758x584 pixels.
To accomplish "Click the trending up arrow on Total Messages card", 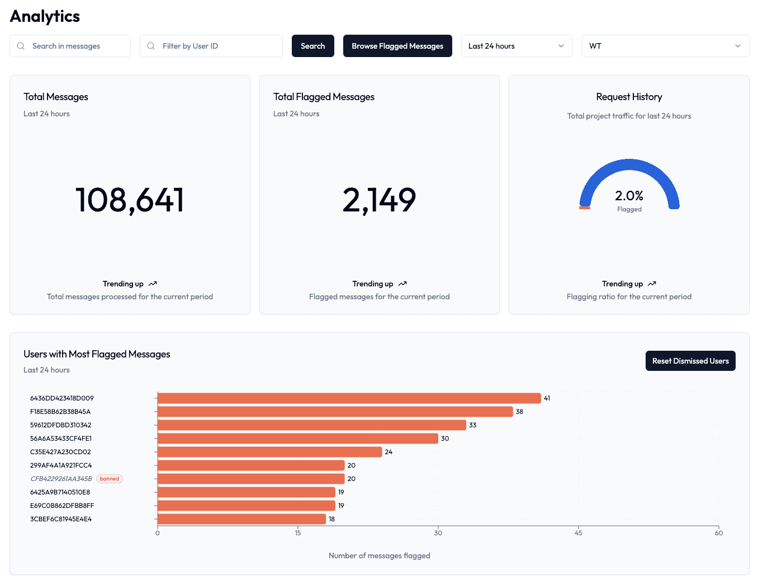I will [153, 284].
